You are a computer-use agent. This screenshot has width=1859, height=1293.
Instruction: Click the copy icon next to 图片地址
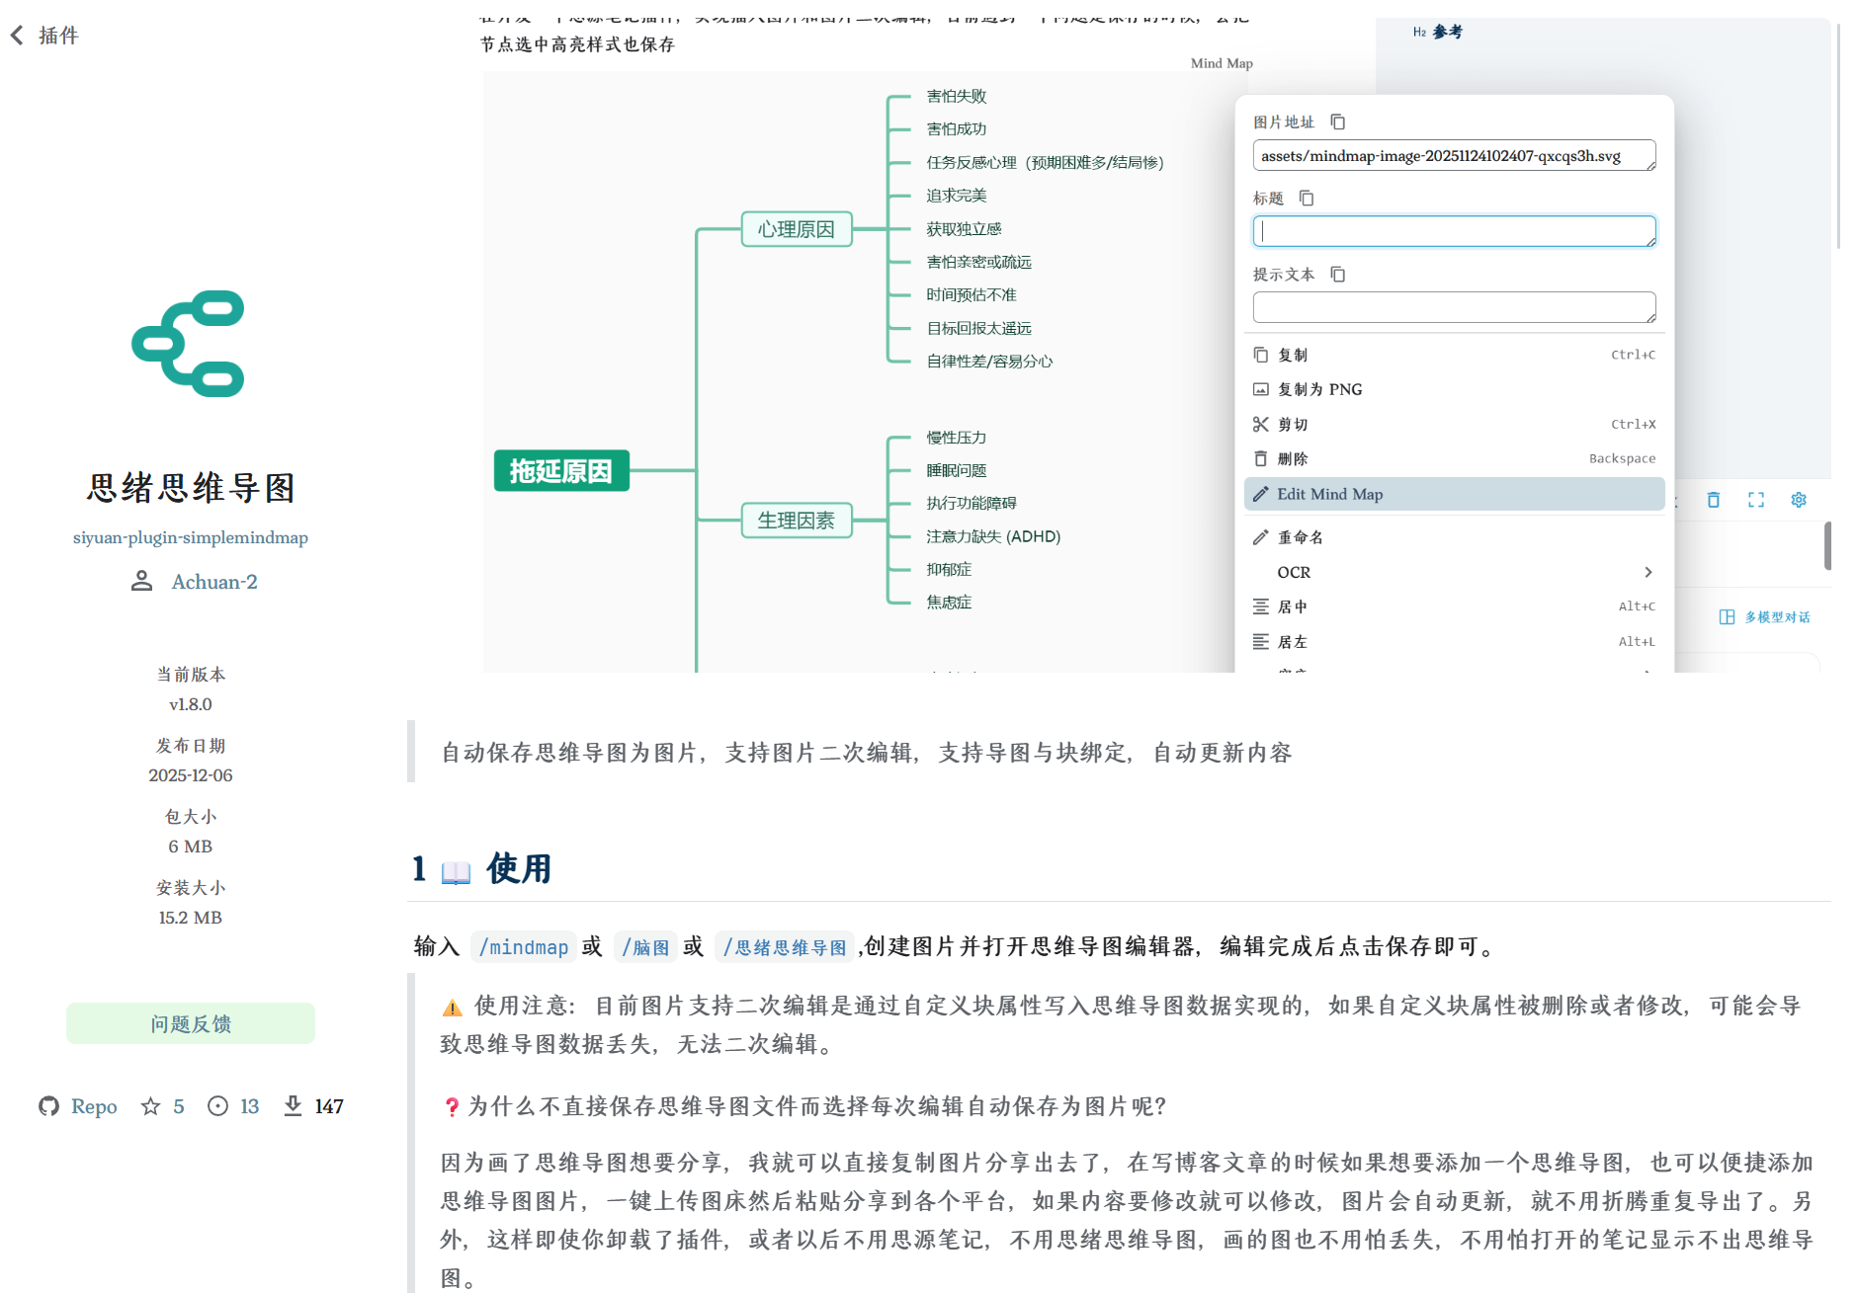(x=1338, y=121)
